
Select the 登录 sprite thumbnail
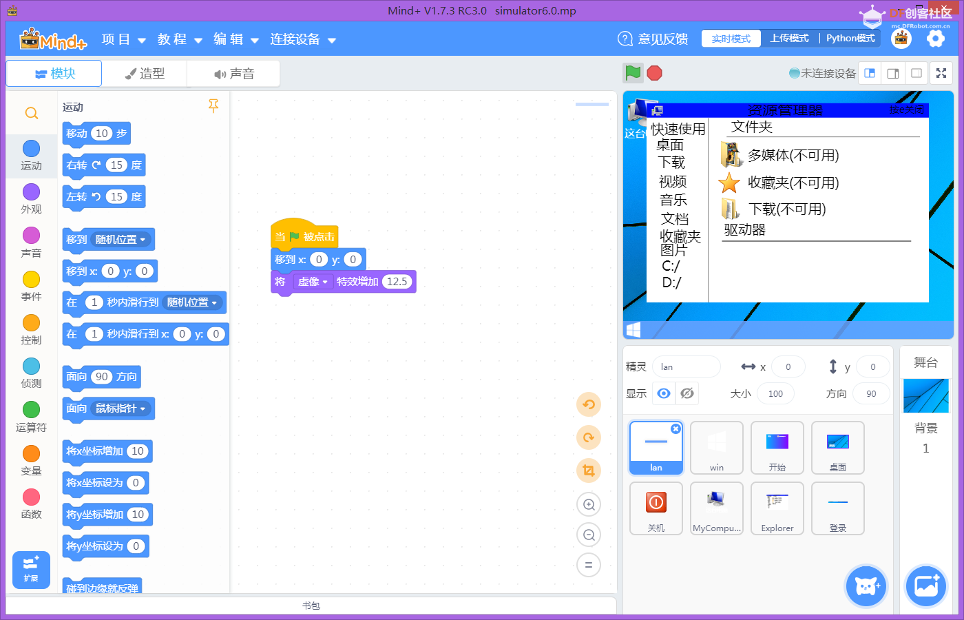[838, 508]
